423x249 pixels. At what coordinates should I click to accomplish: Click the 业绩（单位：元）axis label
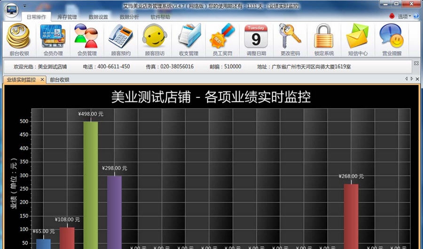pos(14,184)
